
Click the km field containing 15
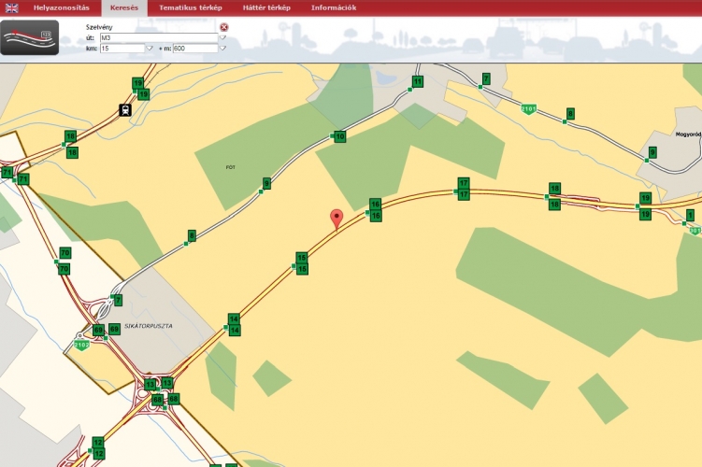coord(122,48)
